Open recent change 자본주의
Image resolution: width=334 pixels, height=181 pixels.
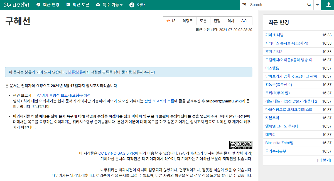pos(272,118)
